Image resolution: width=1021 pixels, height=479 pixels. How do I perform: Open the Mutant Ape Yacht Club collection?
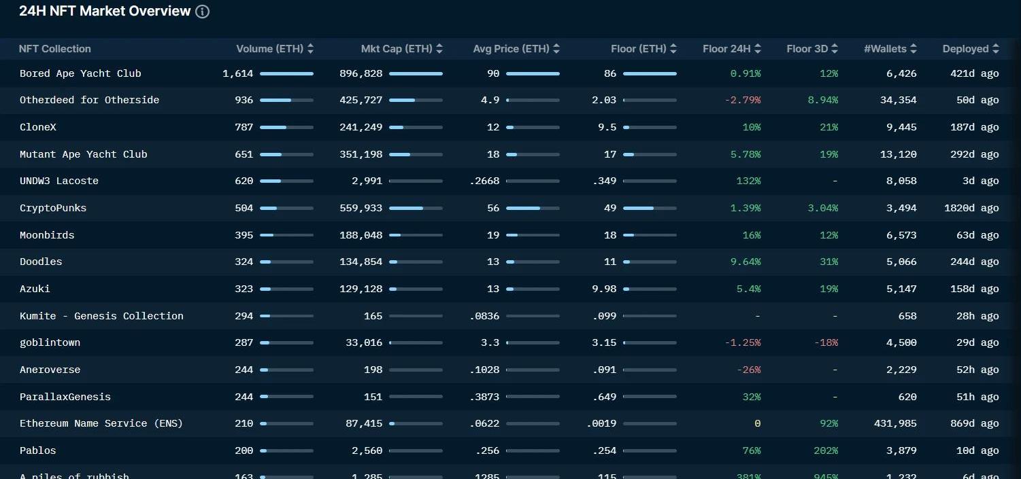[84, 154]
